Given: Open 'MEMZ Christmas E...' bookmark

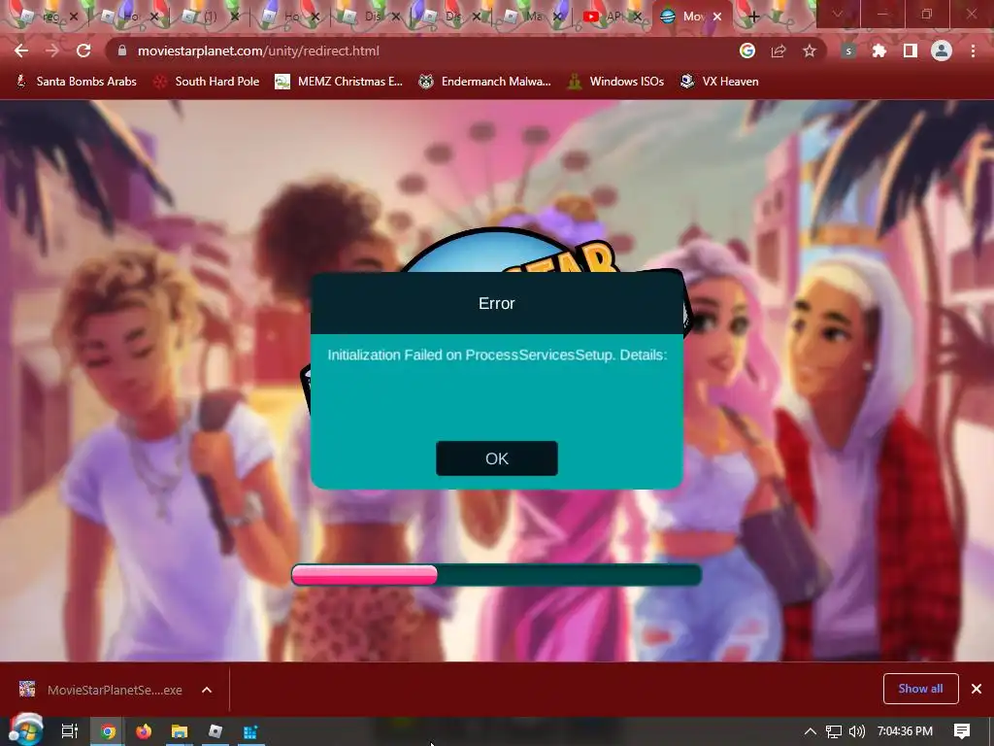Looking at the screenshot, I should coord(339,82).
